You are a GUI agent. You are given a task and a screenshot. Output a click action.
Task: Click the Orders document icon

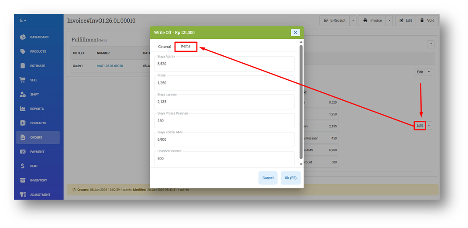click(23, 137)
